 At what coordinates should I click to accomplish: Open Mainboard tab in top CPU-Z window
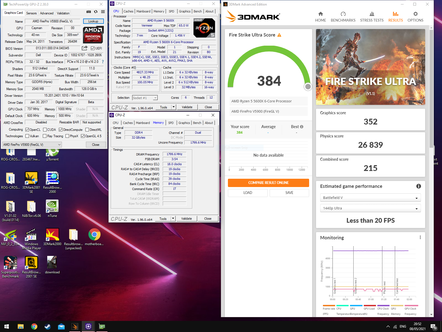(143, 11)
